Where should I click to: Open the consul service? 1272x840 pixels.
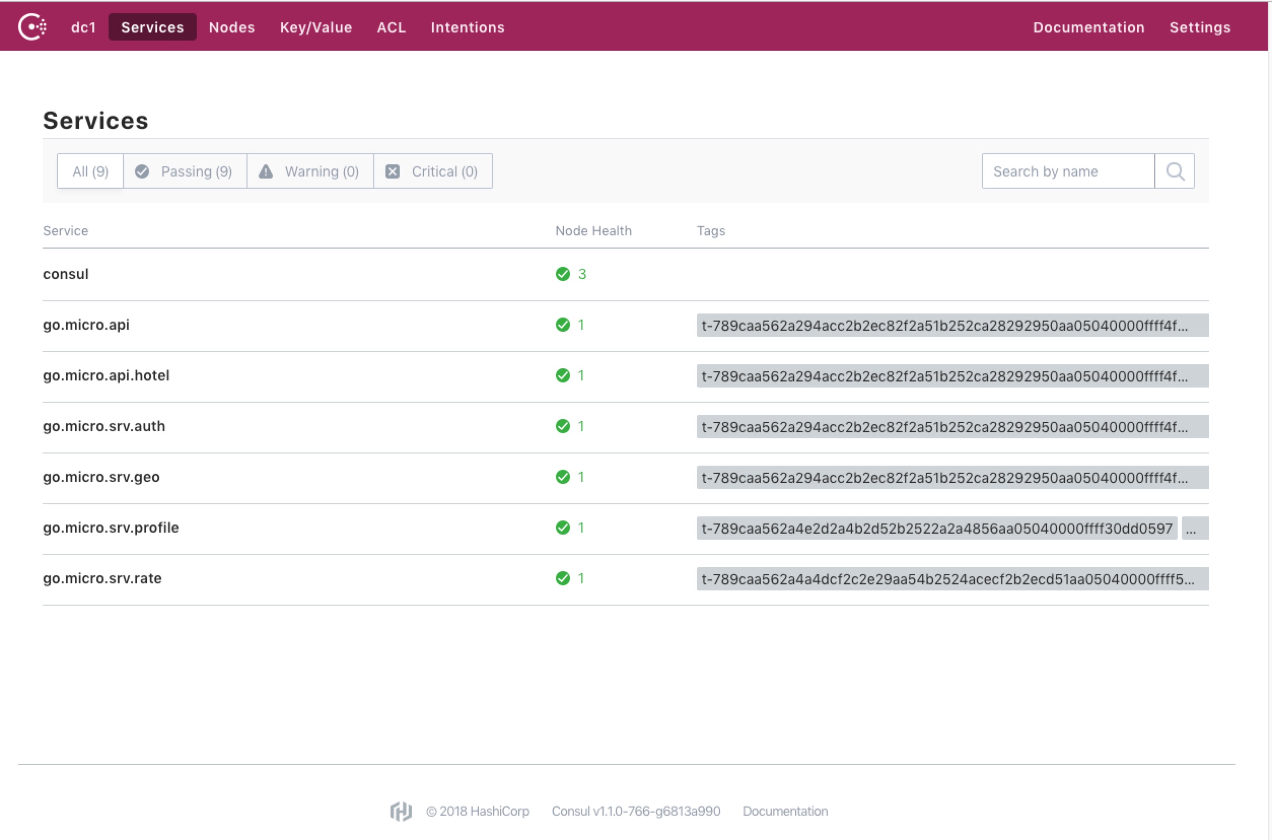[x=66, y=274]
